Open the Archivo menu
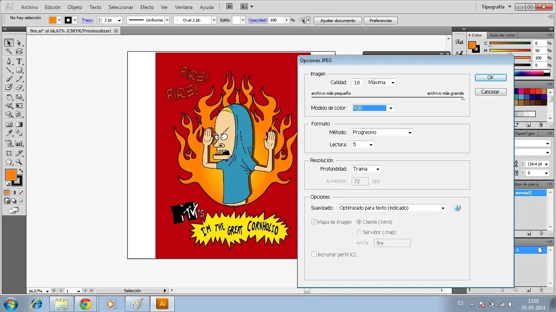The height and width of the screenshot is (312, 556). [29, 7]
